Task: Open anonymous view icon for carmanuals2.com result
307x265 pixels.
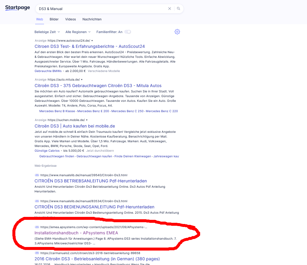Action: [x=37, y=253]
